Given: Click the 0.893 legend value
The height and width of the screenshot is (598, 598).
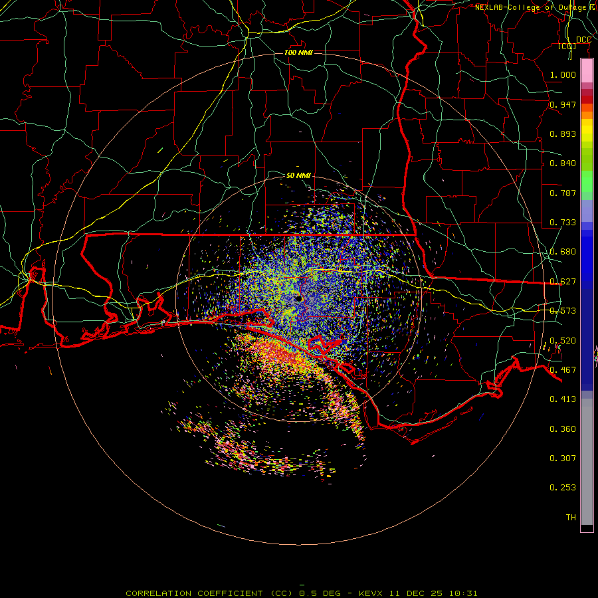Looking at the screenshot, I should (x=563, y=134).
